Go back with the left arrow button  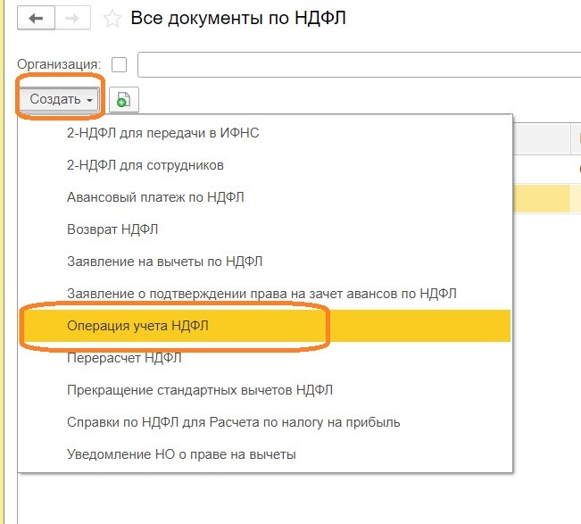(x=36, y=18)
